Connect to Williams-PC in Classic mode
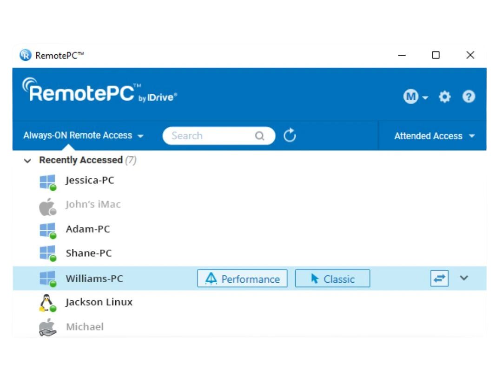This screenshot has height=376, width=502. 332,279
